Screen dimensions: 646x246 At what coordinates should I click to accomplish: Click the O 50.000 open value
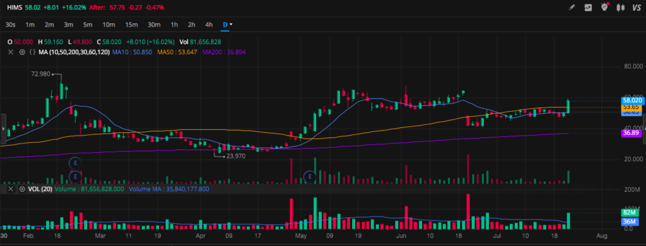click(20, 42)
